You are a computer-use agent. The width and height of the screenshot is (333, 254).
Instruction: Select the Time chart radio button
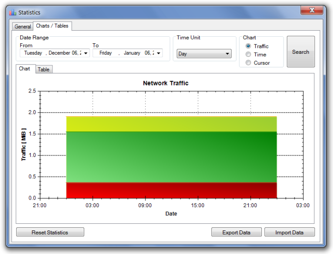[x=248, y=54]
